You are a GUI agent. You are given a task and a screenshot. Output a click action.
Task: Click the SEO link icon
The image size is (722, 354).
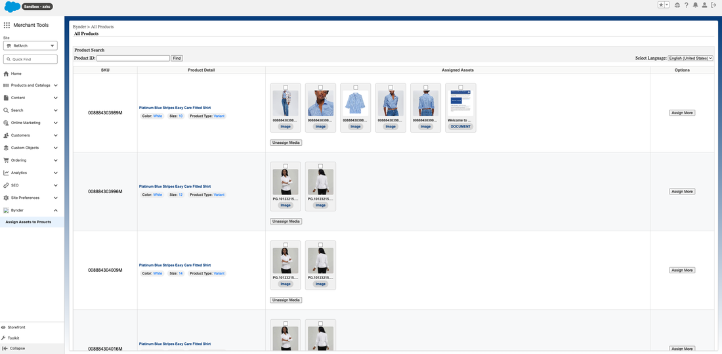point(6,185)
